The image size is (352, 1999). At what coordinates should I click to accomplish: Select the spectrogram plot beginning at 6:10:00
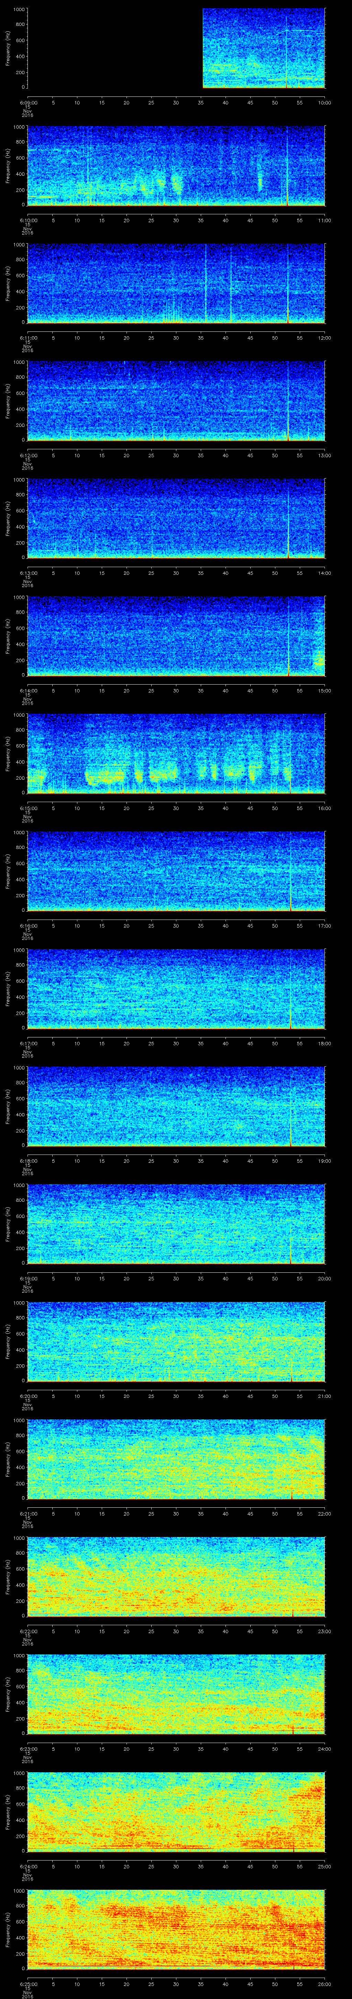tap(176, 166)
